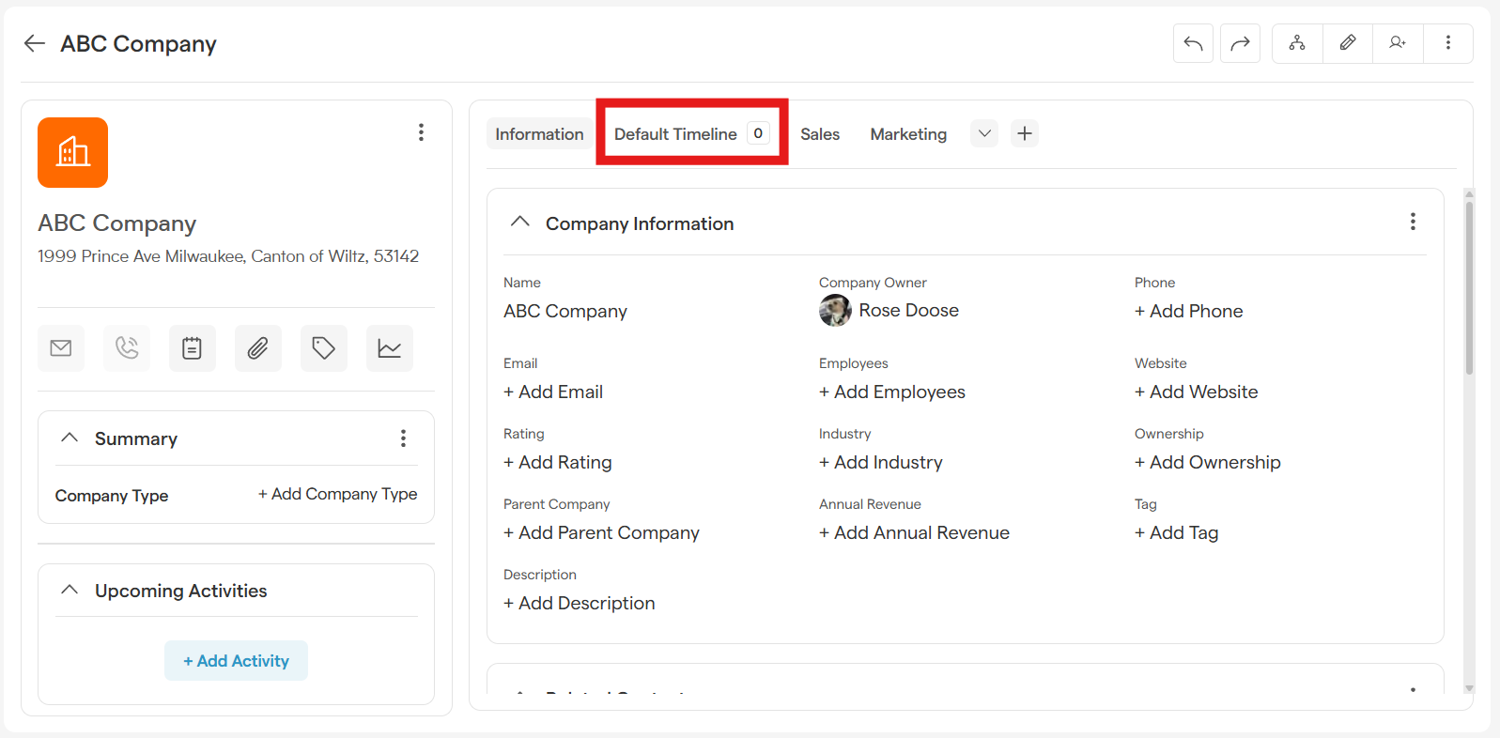The height and width of the screenshot is (738, 1500).
Task: Switch to the Default Timeline tab
Action: coord(675,134)
